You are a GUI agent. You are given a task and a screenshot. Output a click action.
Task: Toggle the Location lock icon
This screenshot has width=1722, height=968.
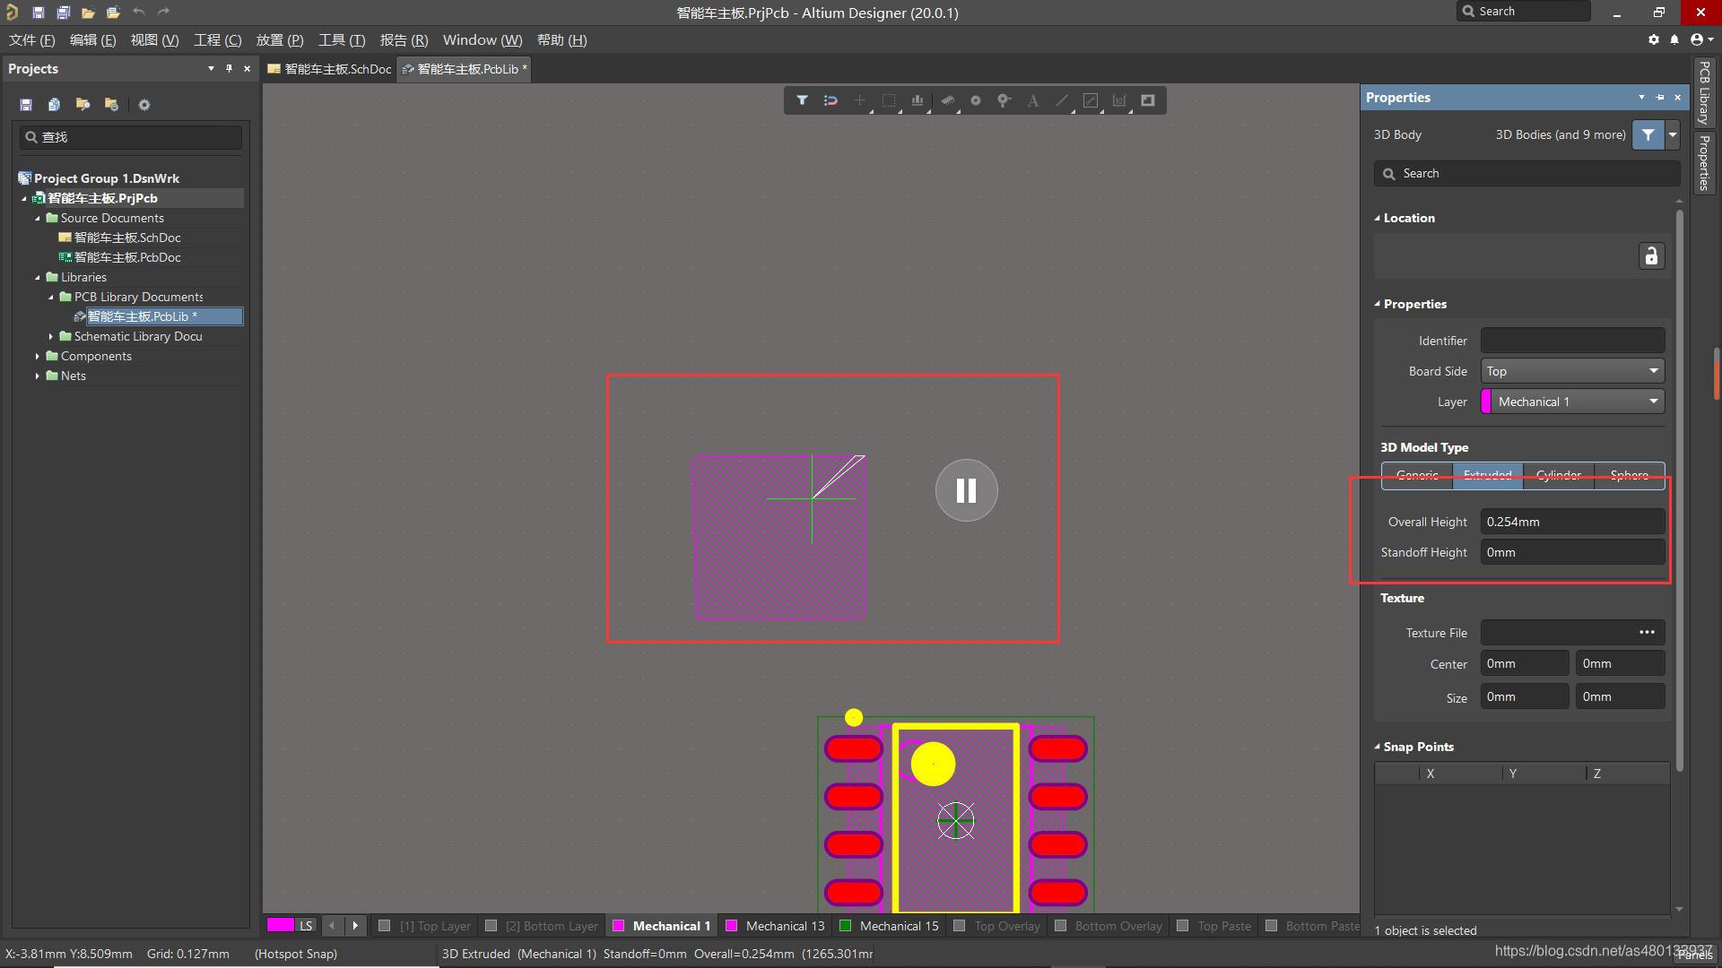(1650, 256)
